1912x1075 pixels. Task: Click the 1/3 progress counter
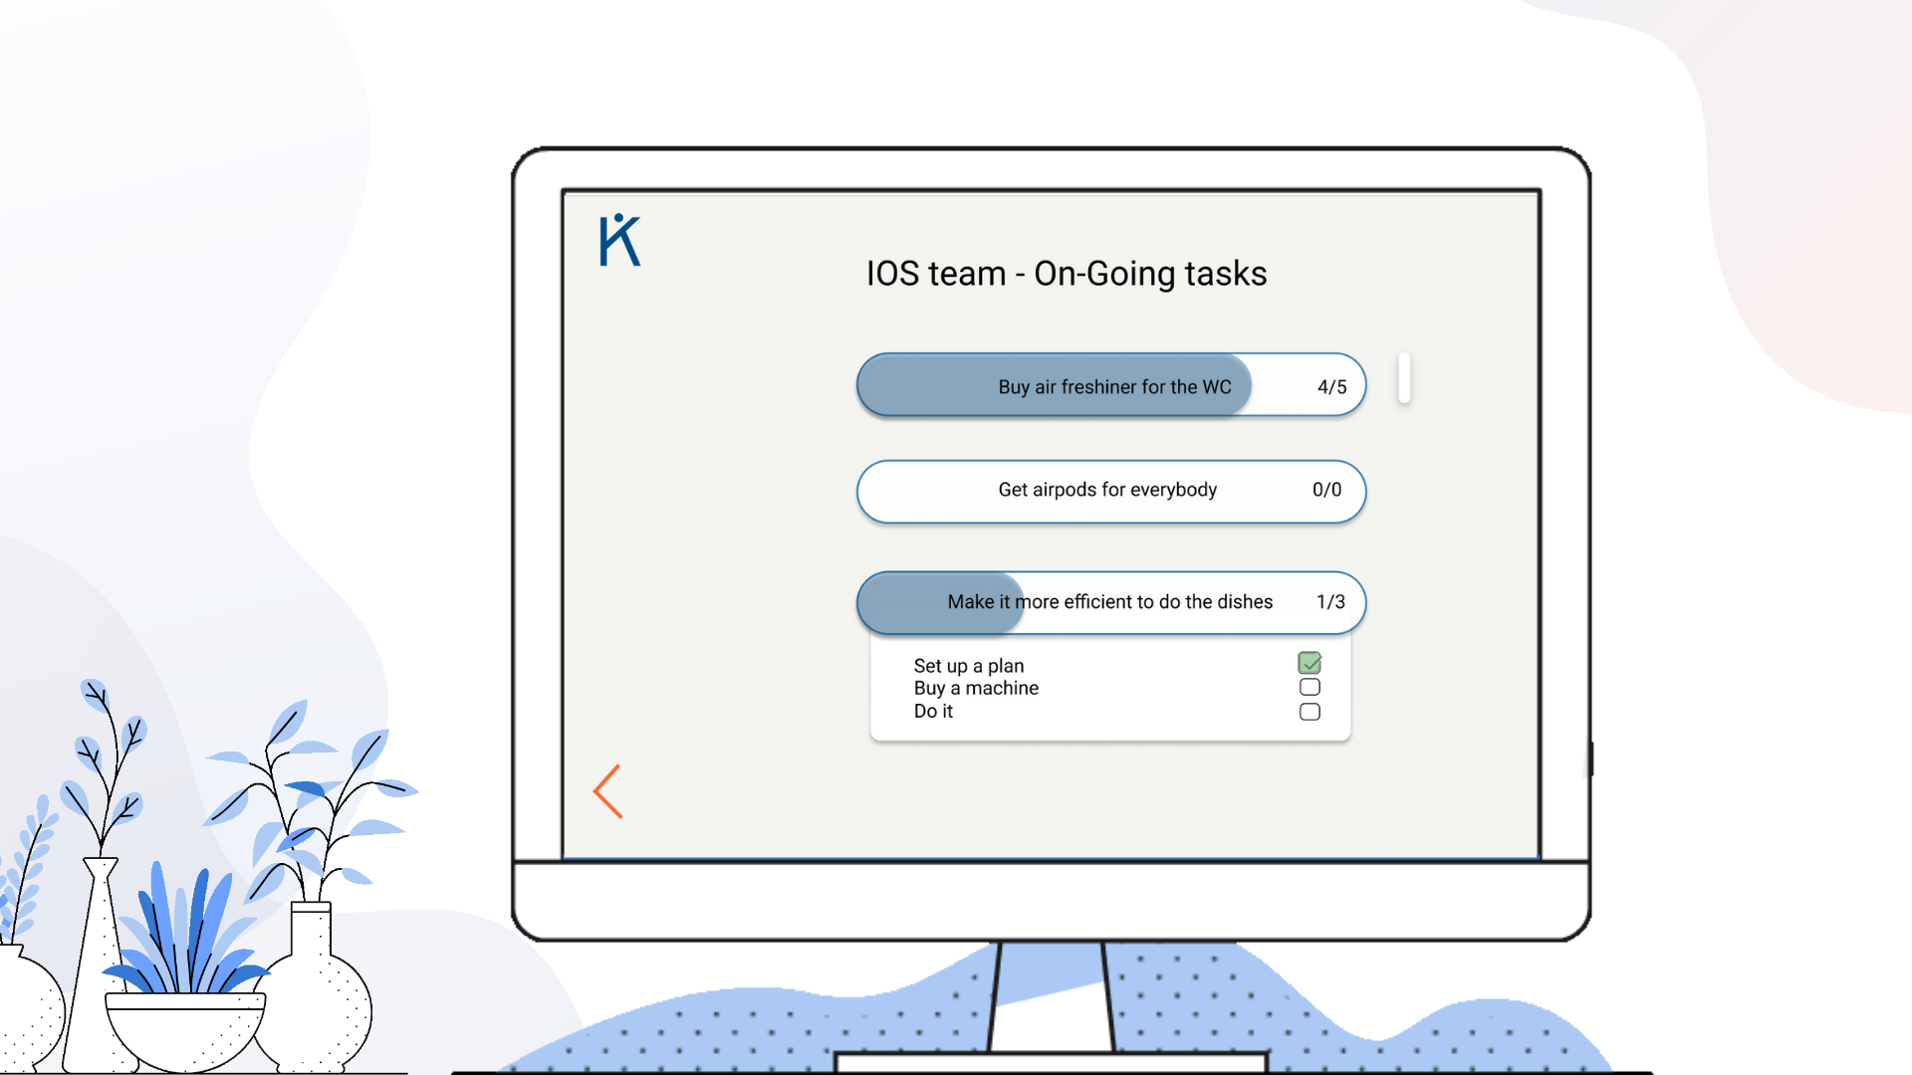pos(1330,602)
